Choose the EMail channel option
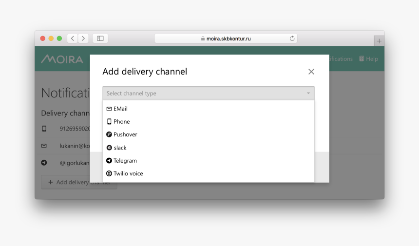 (209, 109)
